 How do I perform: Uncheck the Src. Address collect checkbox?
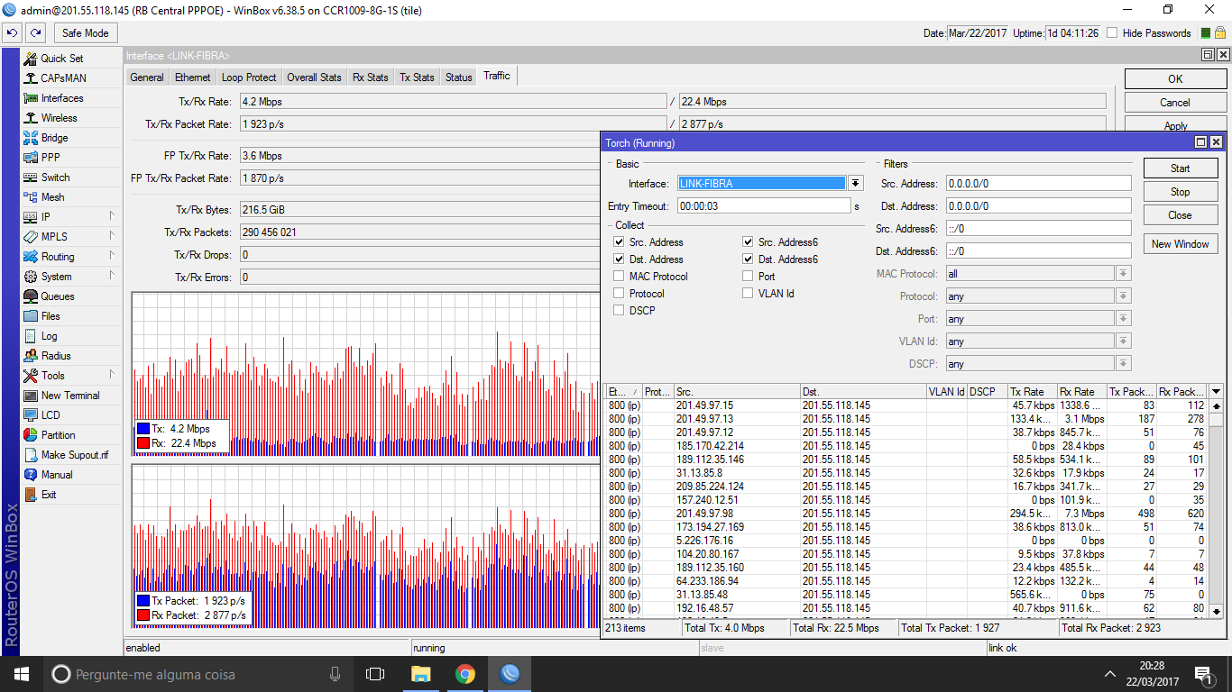(x=619, y=242)
